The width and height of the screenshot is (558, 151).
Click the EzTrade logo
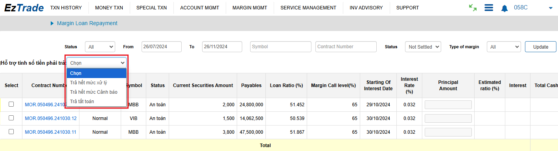pyautogui.click(x=24, y=8)
